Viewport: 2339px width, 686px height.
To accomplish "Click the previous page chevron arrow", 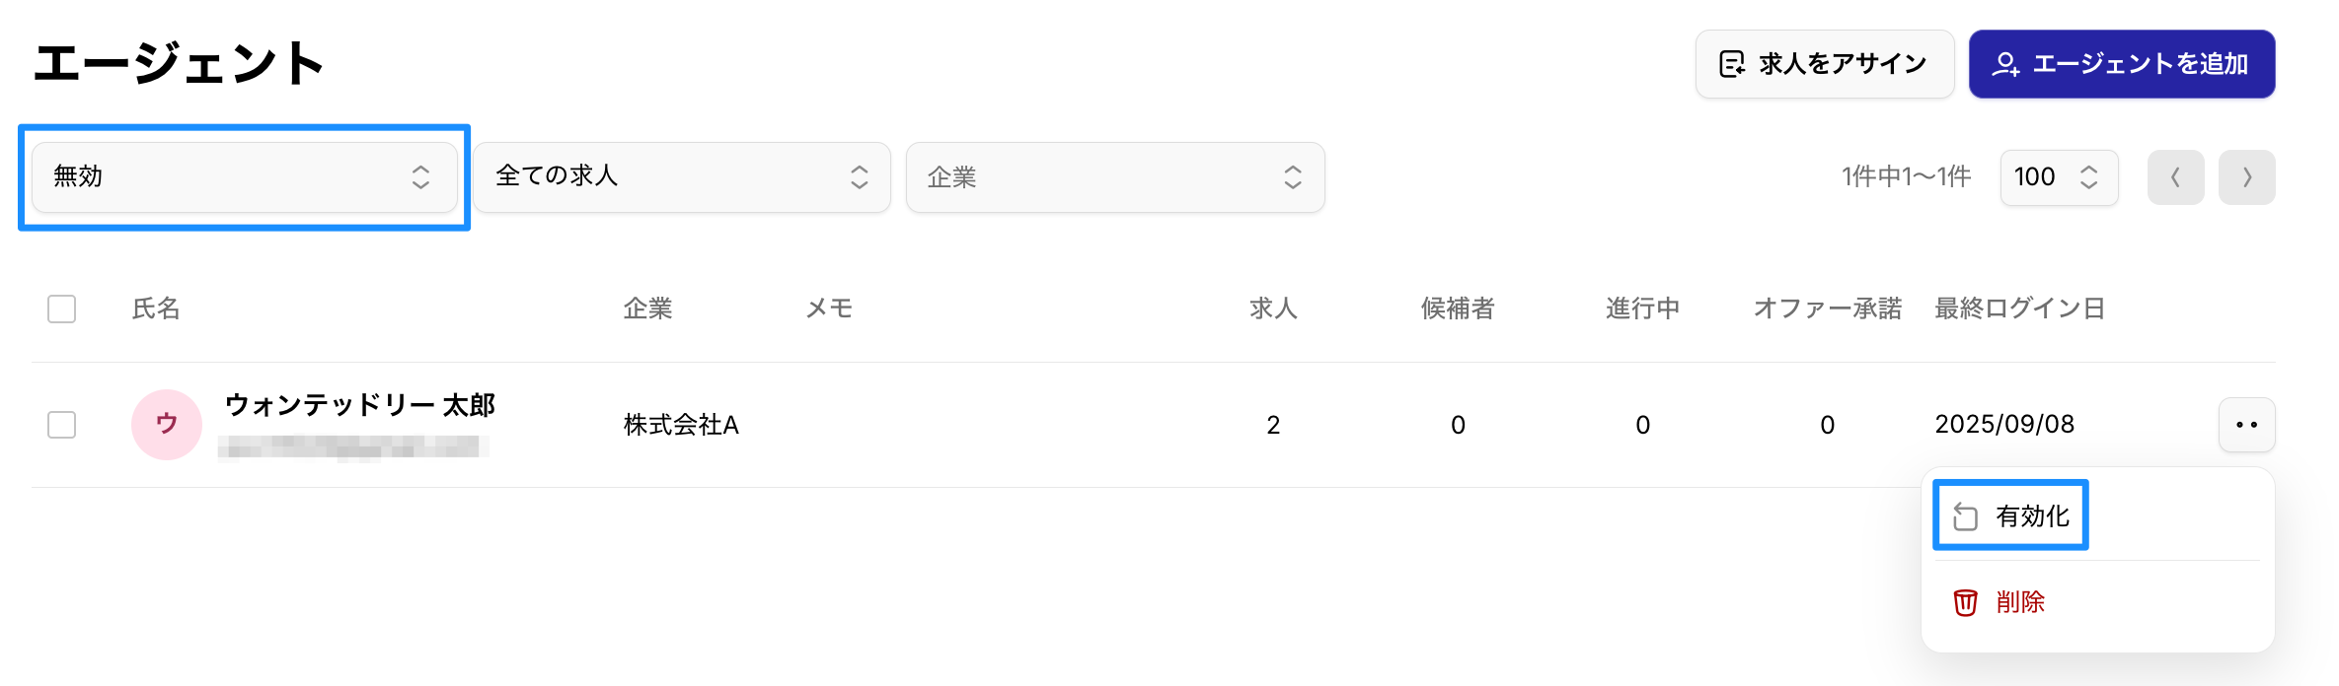I will [2175, 177].
